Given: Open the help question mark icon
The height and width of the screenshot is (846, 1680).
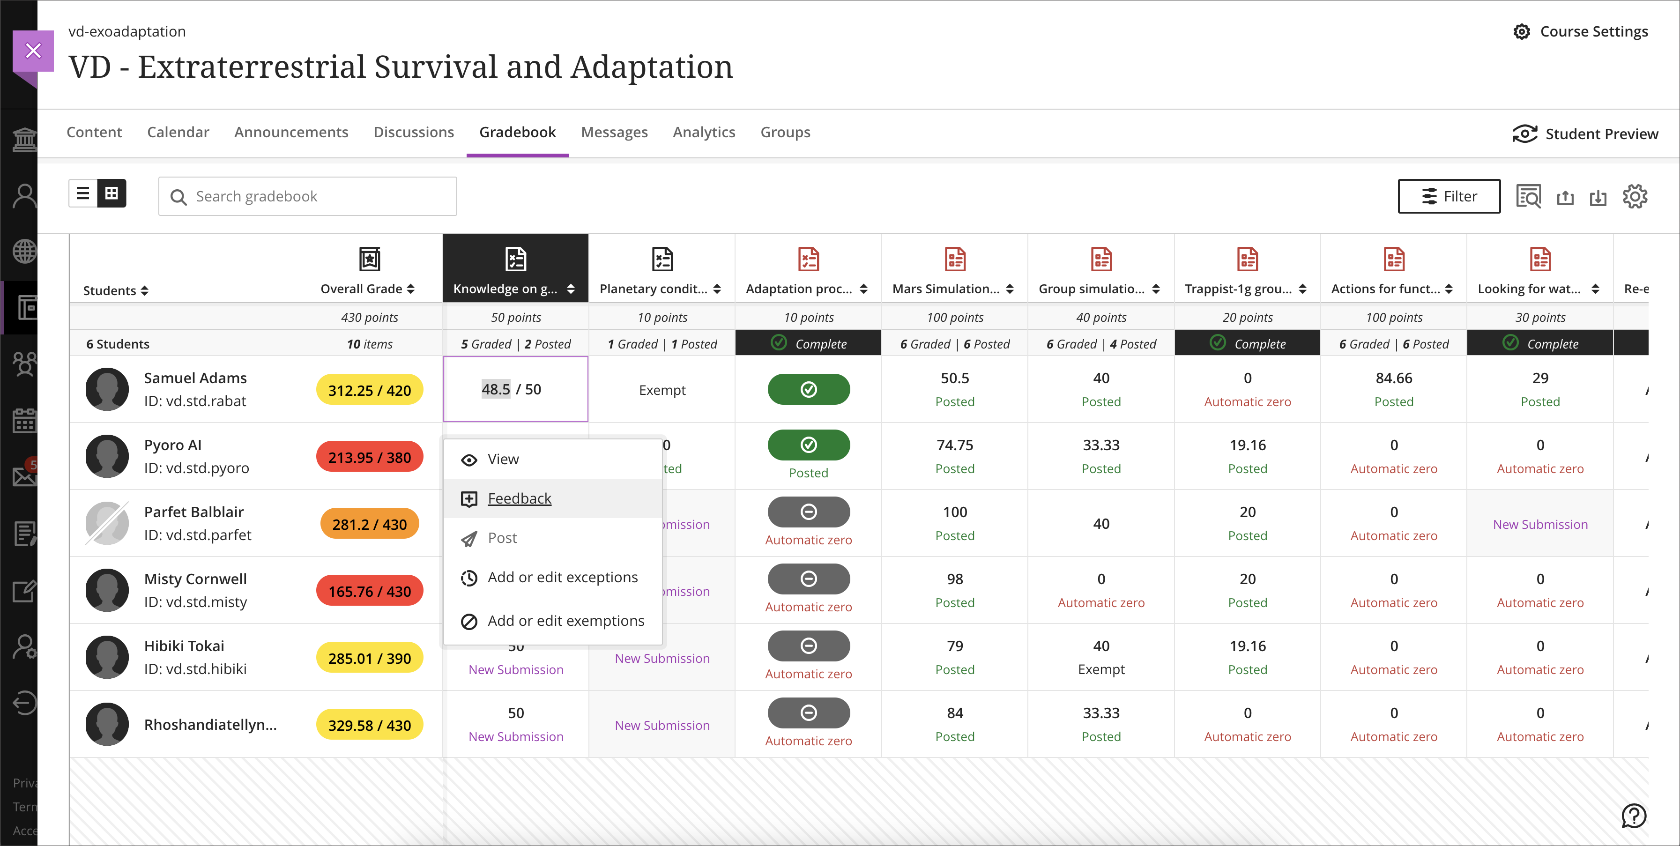Looking at the screenshot, I should point(1634,816).
